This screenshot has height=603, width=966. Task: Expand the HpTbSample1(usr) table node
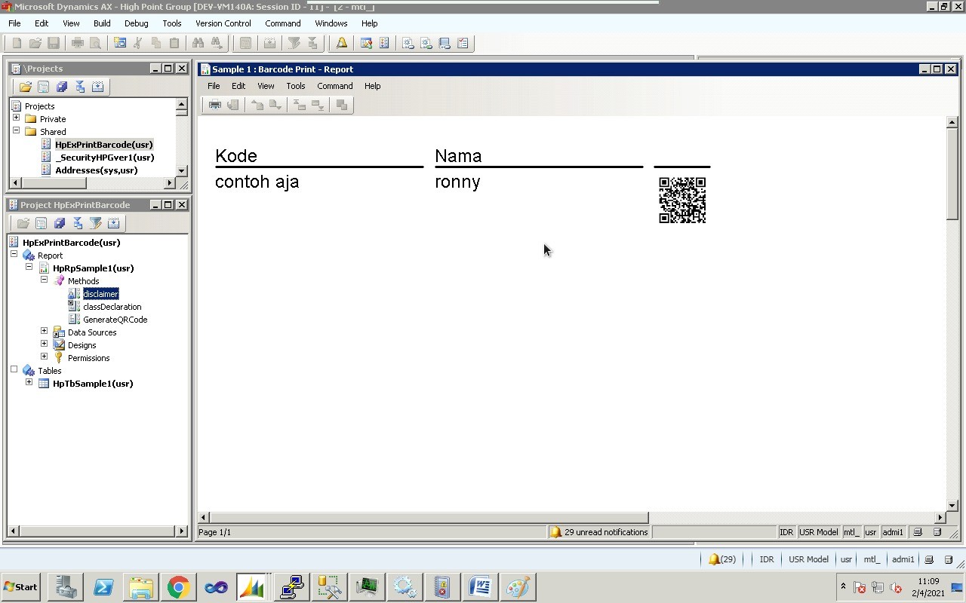point(29,382)
